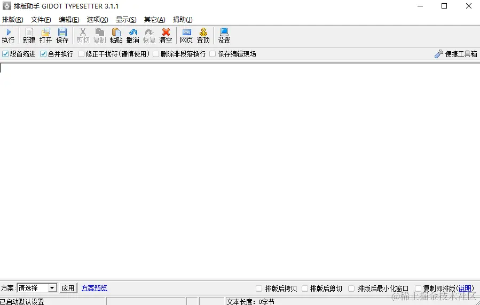Screen dimensions: 480x305
Task: Check the 保存编辑现场 option
Action: pyautogui.click(x=213, y=54)
